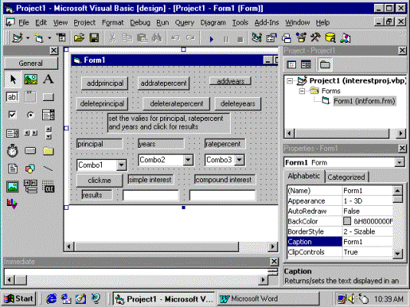Select the vertical scrollbar tool in toolbox
410x307 pixels.
pyautogui.click(x=48, y=133)
